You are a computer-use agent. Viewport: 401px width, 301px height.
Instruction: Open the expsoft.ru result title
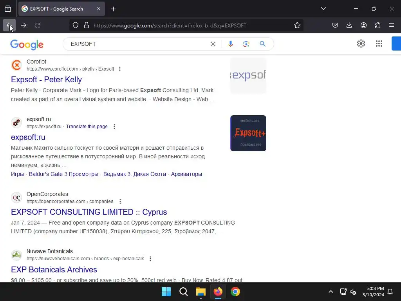tap(28, 137)
